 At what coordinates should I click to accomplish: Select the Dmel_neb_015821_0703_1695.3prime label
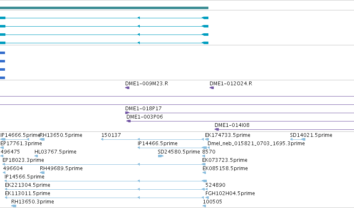click(256, 144)
